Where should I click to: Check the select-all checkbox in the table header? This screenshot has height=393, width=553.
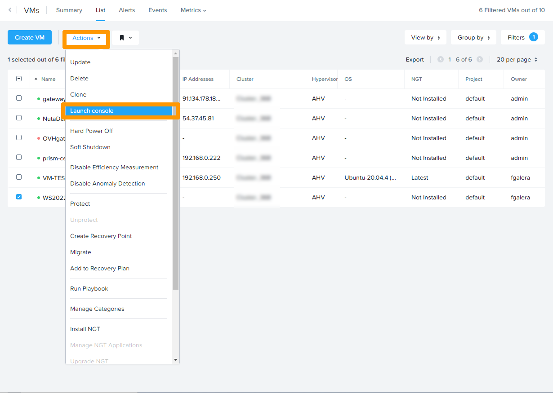[x=19, y=79]
